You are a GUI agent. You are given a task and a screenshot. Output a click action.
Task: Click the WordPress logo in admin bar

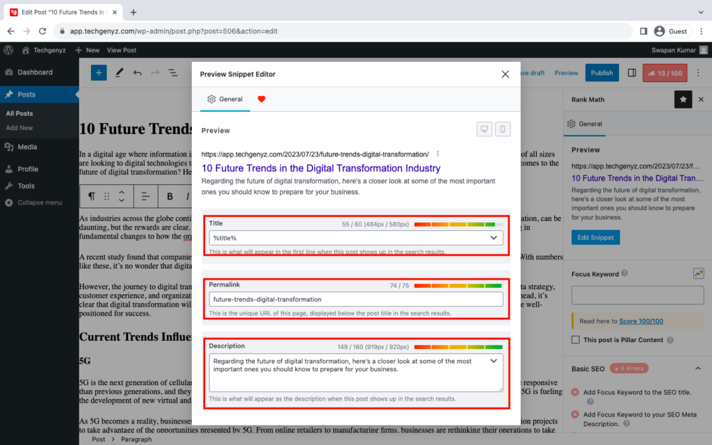click(8, 50)
